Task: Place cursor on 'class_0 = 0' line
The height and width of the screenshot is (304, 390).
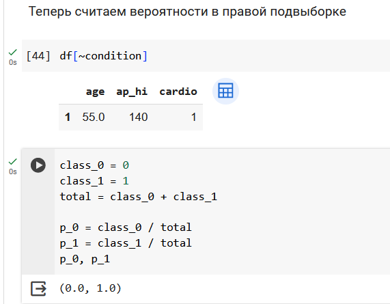Action: 94,165
